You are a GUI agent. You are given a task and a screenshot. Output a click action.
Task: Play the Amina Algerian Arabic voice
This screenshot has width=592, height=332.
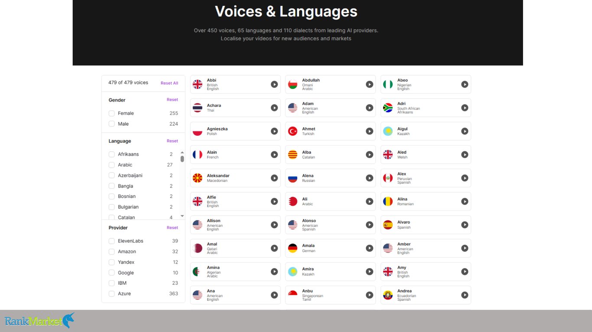click(274, 271)
